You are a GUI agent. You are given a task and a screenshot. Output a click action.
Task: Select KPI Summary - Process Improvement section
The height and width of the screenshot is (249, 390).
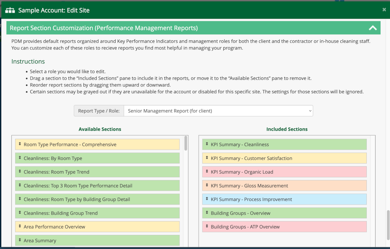[284, 199]
